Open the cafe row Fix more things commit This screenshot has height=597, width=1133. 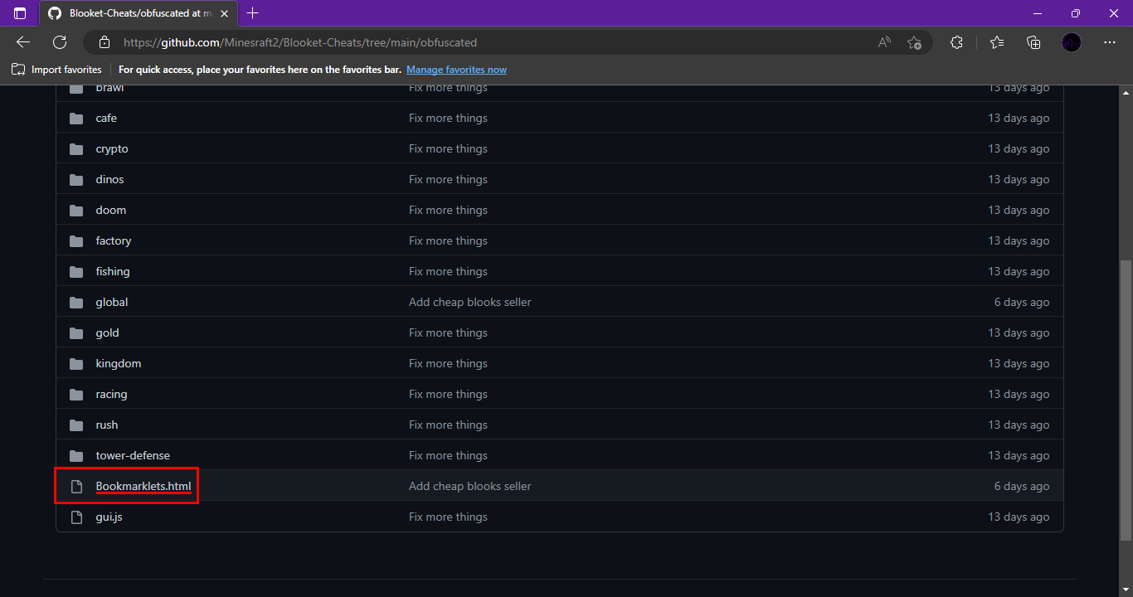(x=448, y=119)
